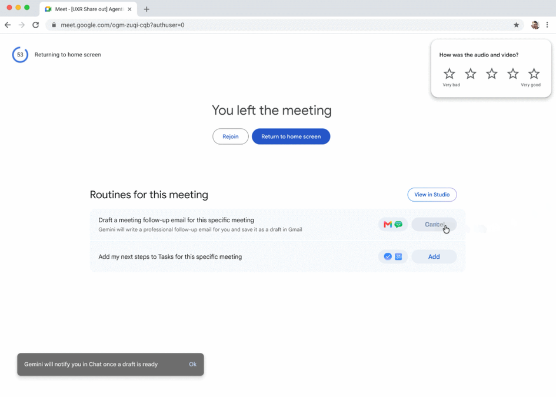The width and height of the screenshot is (556, 397).
Task: Open routines with View in Studio
Action: pos(432,195)
